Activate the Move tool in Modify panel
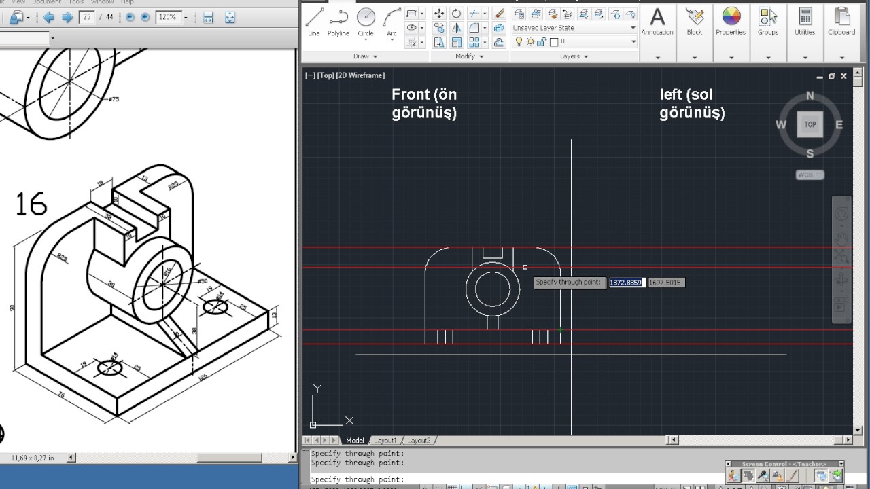The height and width of the screenshot is (489, 870). (x=439, y=14)
